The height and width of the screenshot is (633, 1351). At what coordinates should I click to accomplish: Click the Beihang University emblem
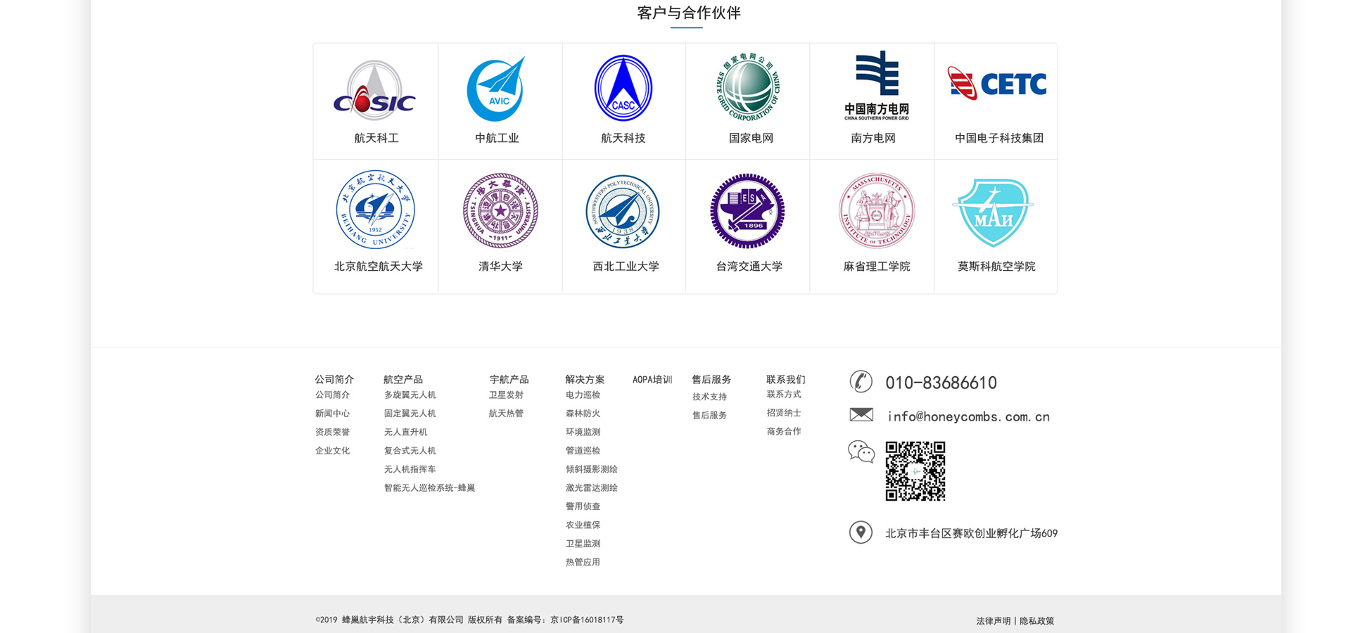pyautogui.click(x=375, y=210)
